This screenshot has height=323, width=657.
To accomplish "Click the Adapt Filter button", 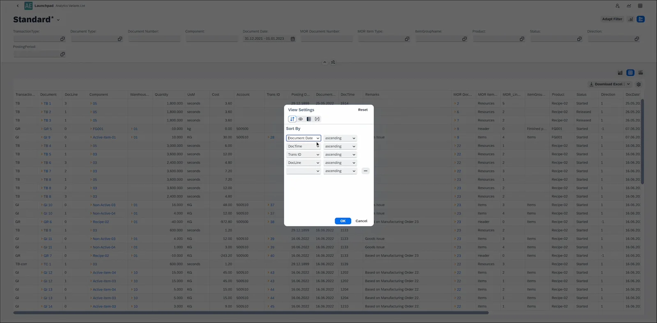I will (x=612, y=19).
